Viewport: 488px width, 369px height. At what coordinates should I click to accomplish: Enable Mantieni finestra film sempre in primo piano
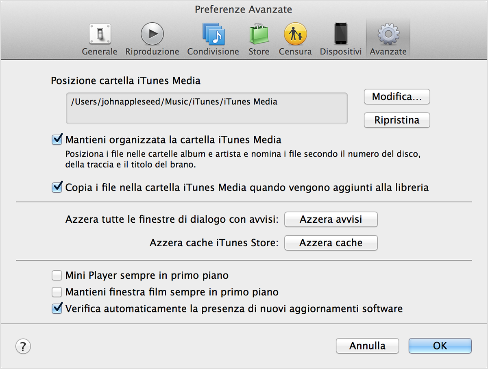(57, 292)
